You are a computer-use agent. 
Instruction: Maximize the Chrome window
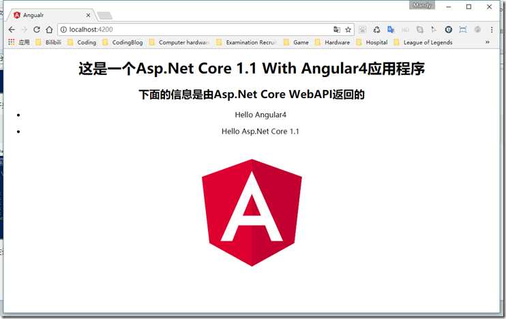[469, 7]
